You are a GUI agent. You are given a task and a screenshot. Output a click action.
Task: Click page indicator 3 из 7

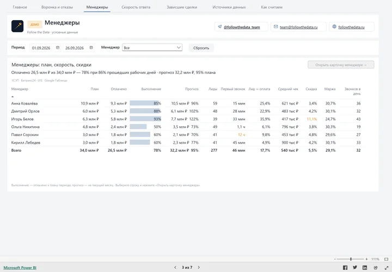click(187, 267)
